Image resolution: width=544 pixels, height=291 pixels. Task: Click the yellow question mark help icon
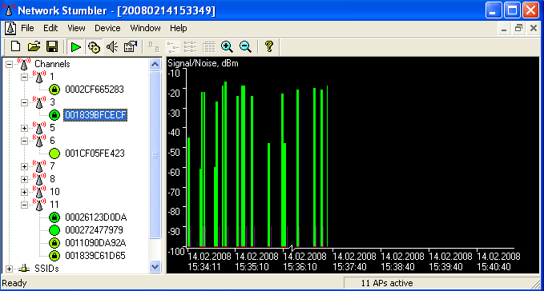coord(269,46)
